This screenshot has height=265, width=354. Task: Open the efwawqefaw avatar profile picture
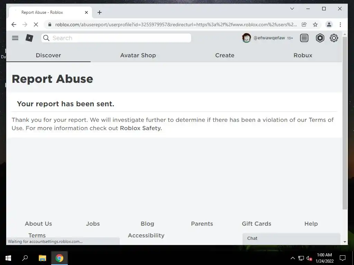[x=246, y=38]
